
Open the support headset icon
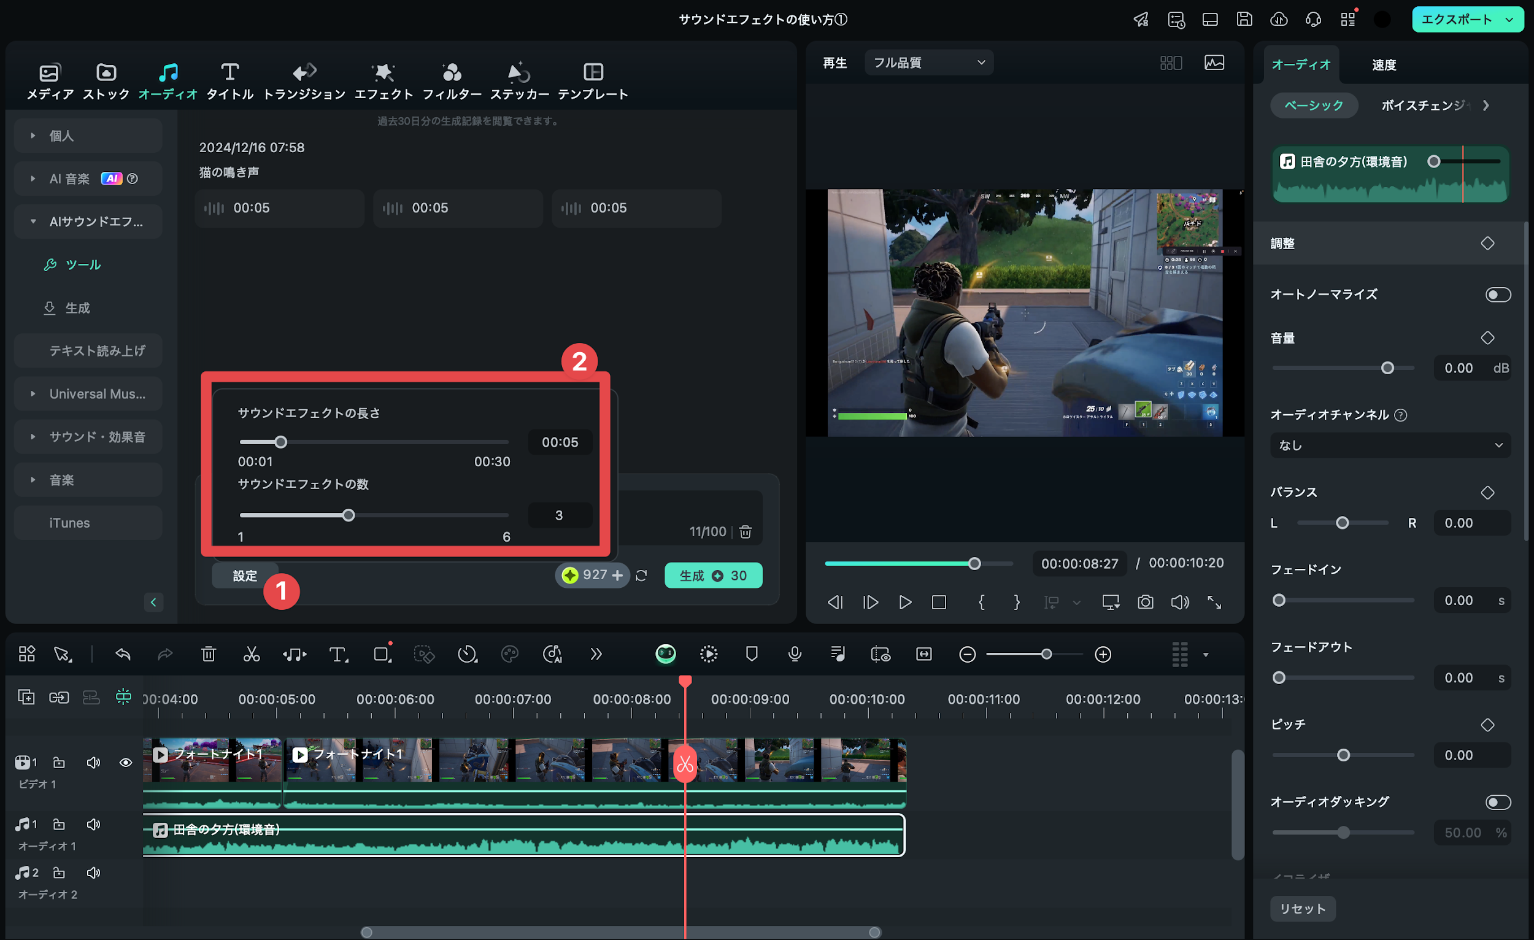(1313, 19)
